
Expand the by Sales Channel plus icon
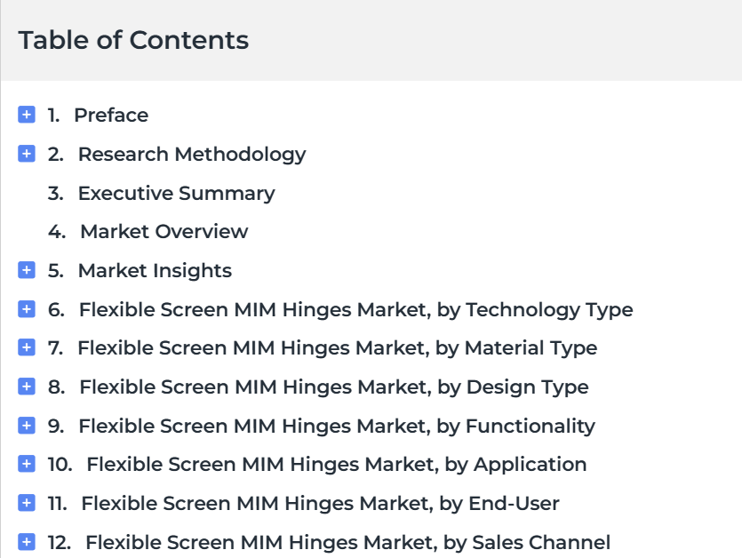pyautogui.click(x=27, y=542)
